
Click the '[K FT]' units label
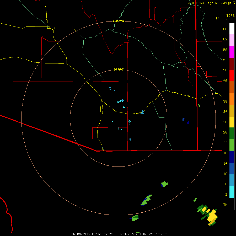pyautogui.click(x=222, y=18)
